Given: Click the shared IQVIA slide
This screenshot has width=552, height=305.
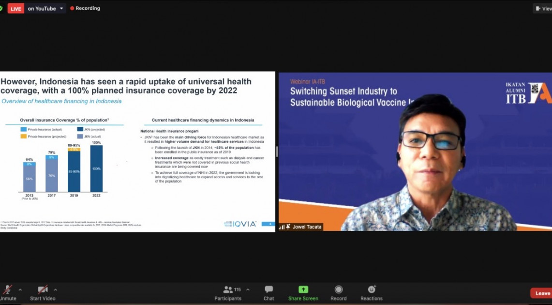Looking at the screenshot, I should click(x=137, y=152).
